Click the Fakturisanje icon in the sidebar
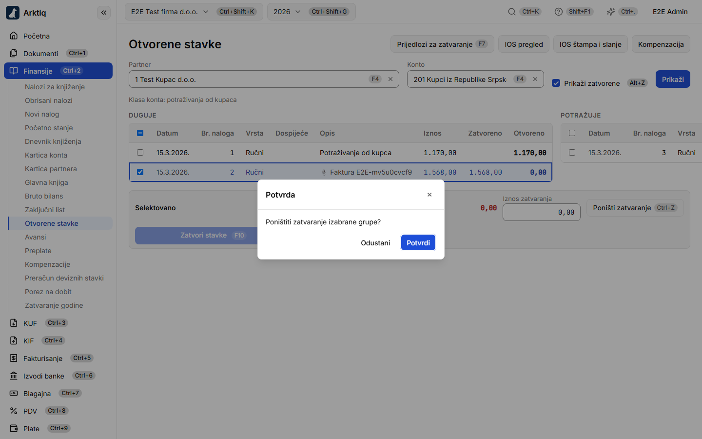This screenshot has width=702, height=439. coord(14,358)
